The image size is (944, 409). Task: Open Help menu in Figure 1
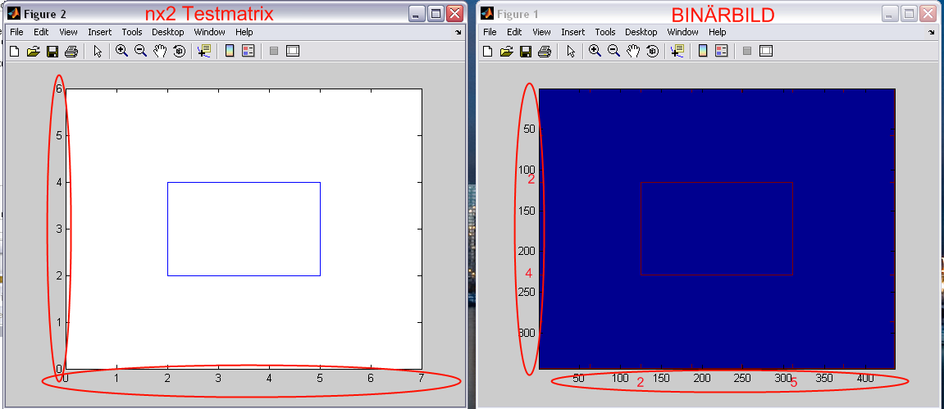(718, 32)
